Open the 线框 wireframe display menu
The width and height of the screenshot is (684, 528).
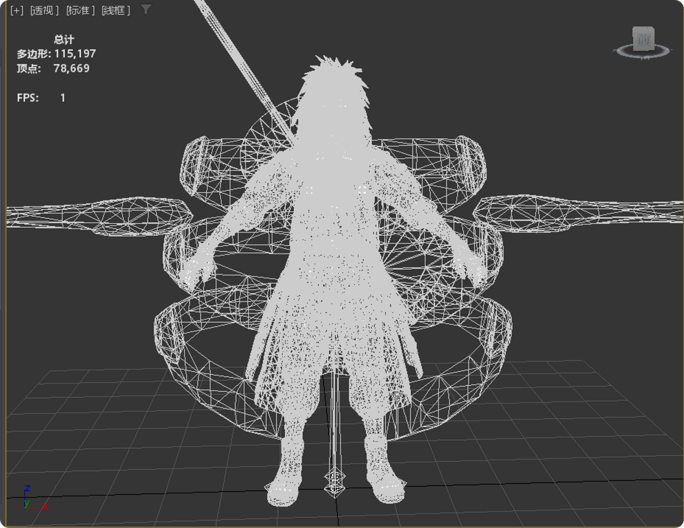coord(116,10)
